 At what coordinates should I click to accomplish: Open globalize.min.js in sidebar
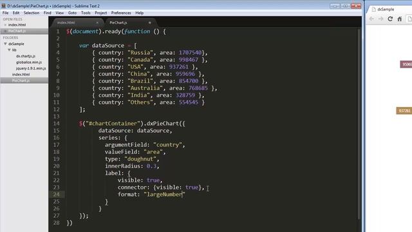pyautogui.click(x=29, y=62)
